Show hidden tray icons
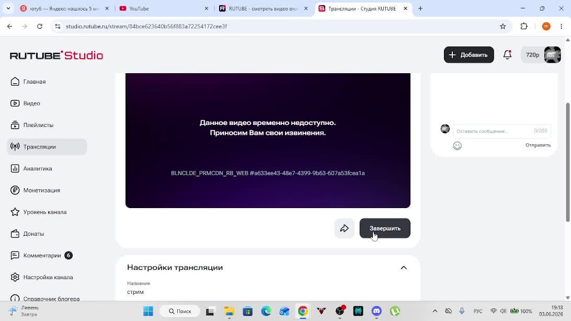 [x=435, y=311]
